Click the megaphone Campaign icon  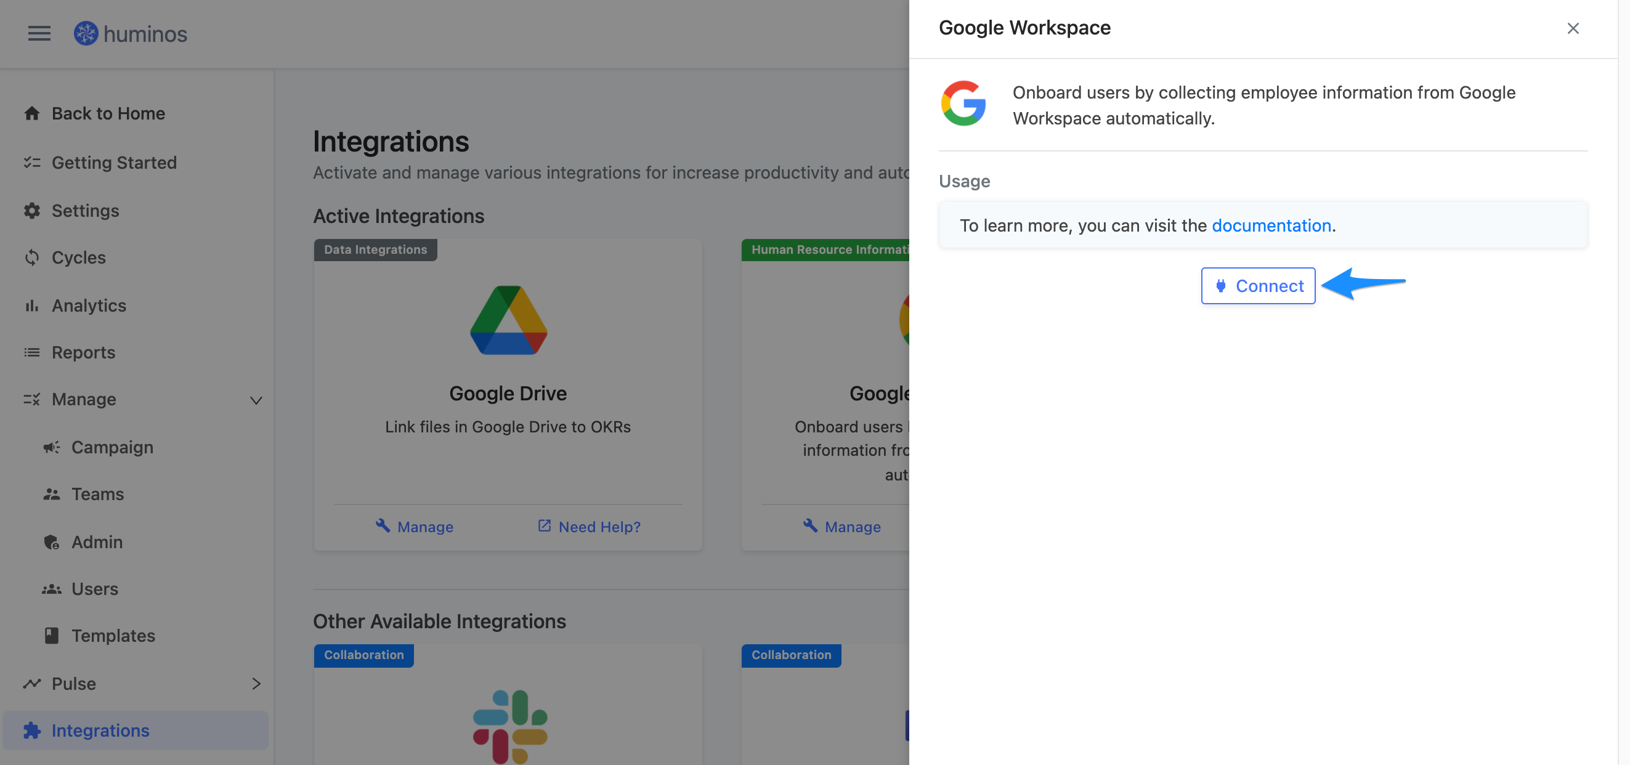click(x=51, y=447)
